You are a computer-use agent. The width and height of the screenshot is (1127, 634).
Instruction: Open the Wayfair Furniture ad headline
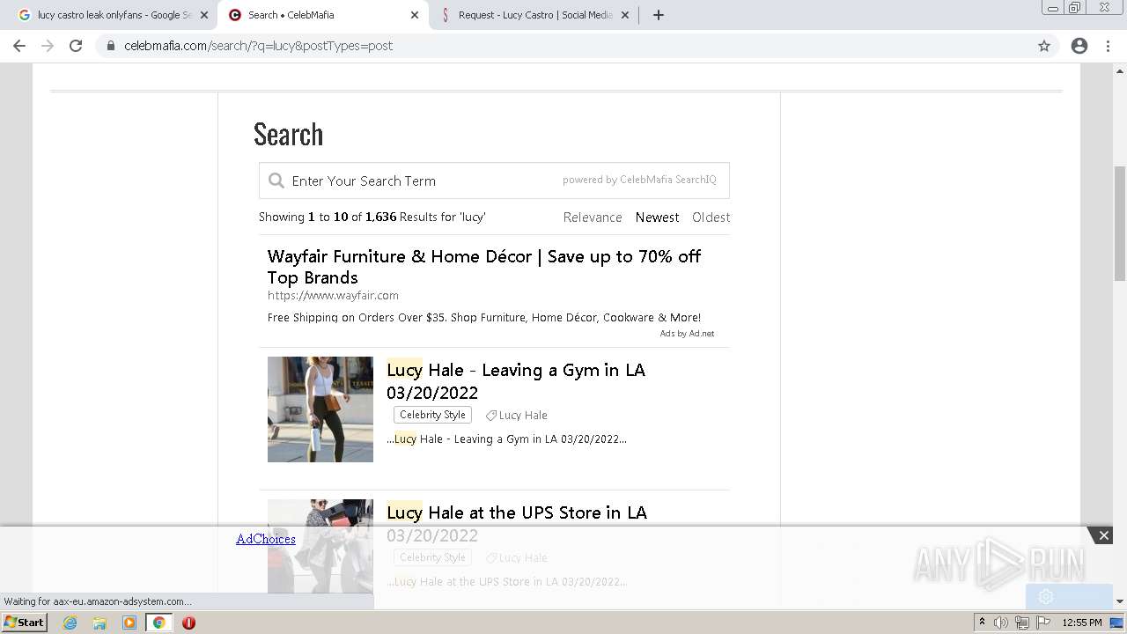(x=484, y=267)
